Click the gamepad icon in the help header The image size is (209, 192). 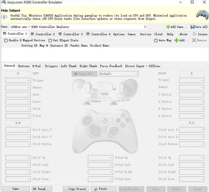click(202, 14)
